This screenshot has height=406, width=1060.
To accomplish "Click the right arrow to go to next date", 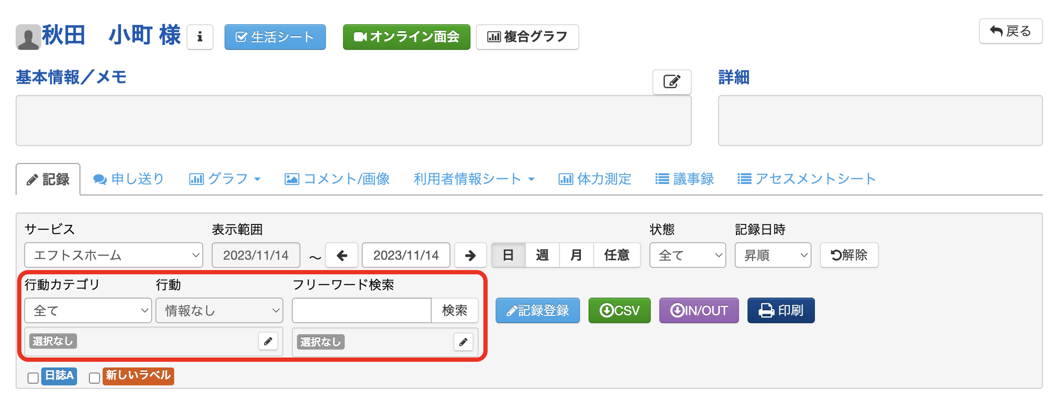I will tap(470, 255).
